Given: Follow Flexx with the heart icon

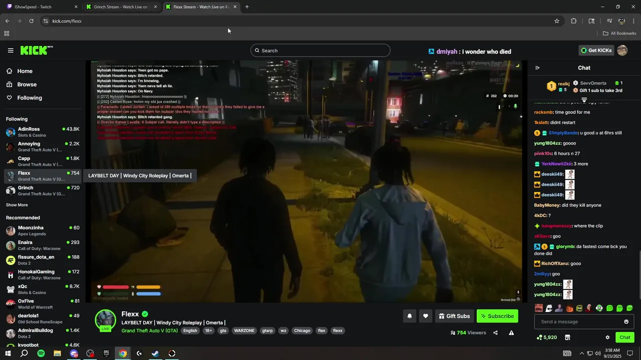Looking at the screenshot, I should click(x=426, y=316).
